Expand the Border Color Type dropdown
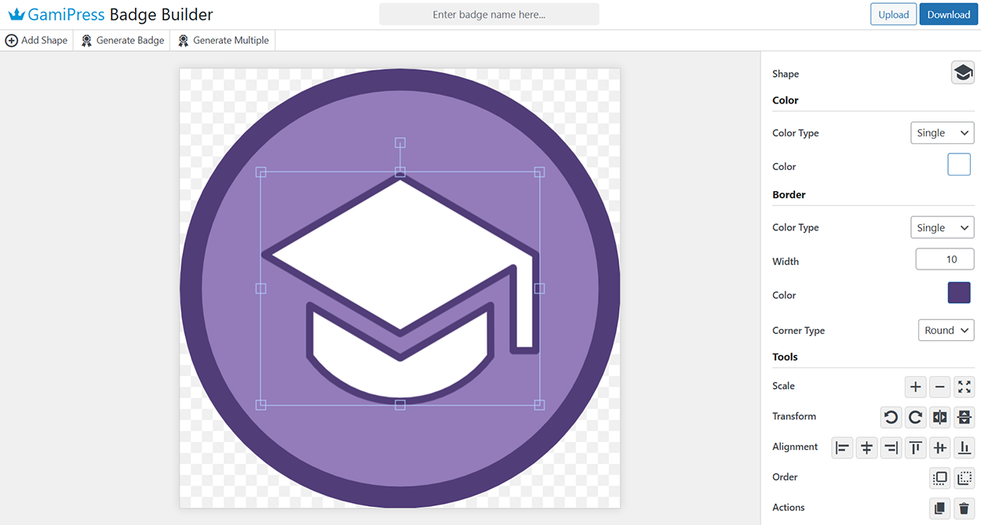981x525 pixels. click(x=942, y=228)
